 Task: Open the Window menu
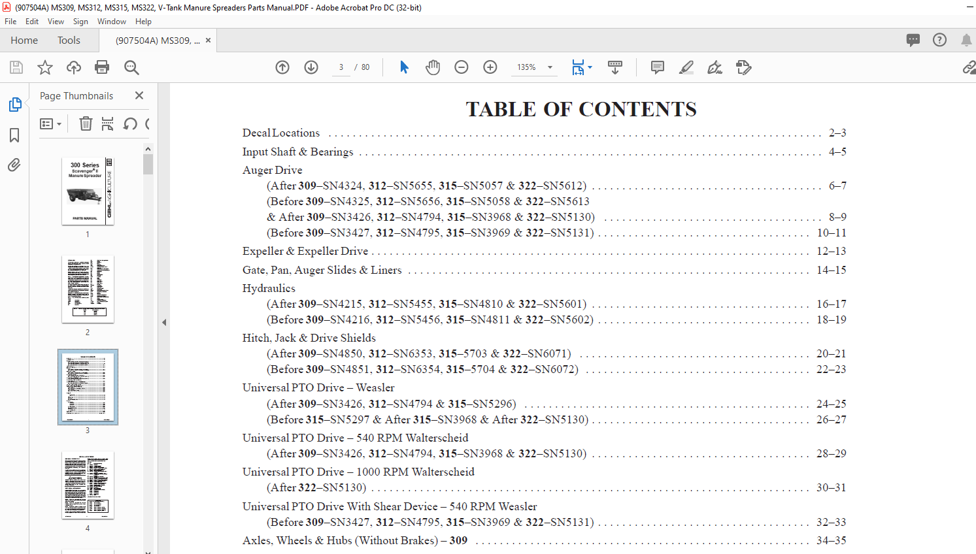click(112, 22)
